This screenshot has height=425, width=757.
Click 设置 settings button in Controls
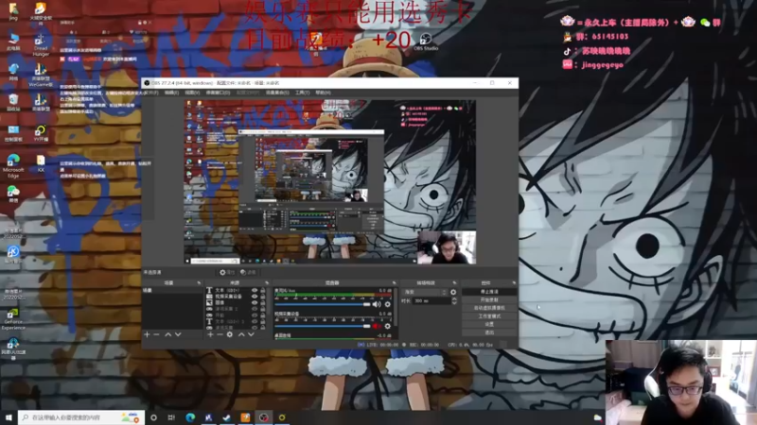point(489,324)
